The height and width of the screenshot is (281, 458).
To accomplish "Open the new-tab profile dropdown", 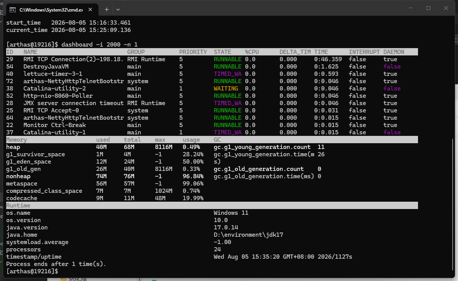I will (x=118, y=10).
